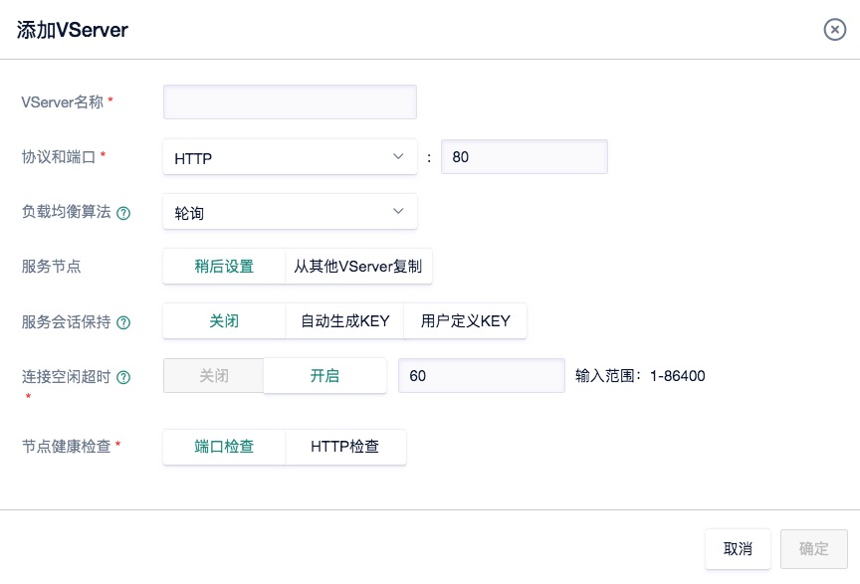Click the port number field showing 80
Viewport: 860px width, 584px height.
524,157
